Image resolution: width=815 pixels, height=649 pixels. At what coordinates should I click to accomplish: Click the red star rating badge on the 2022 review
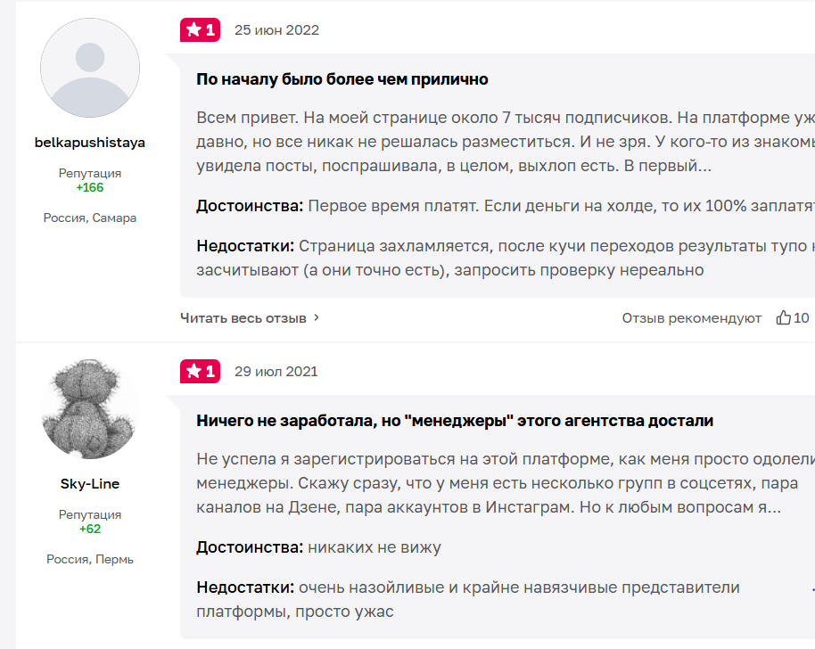200,29
